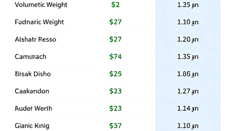Screen dimensions: 233x131
Task: Select the 1.27 gn value
Action: point(188,91)
